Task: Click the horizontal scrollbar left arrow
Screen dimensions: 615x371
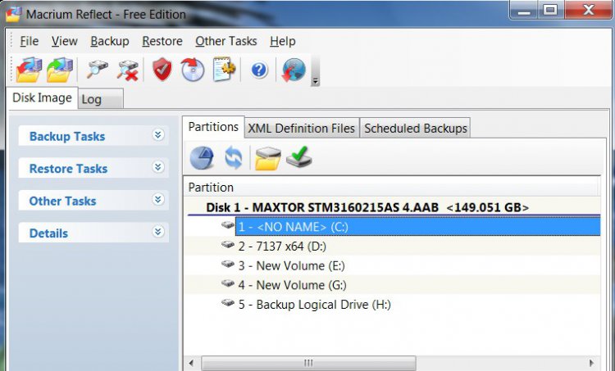Action: click(191, 363)
